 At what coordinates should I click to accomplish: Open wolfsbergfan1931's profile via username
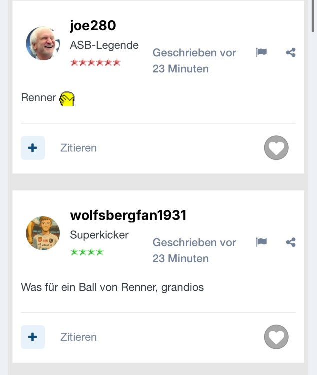click(128, 215)
